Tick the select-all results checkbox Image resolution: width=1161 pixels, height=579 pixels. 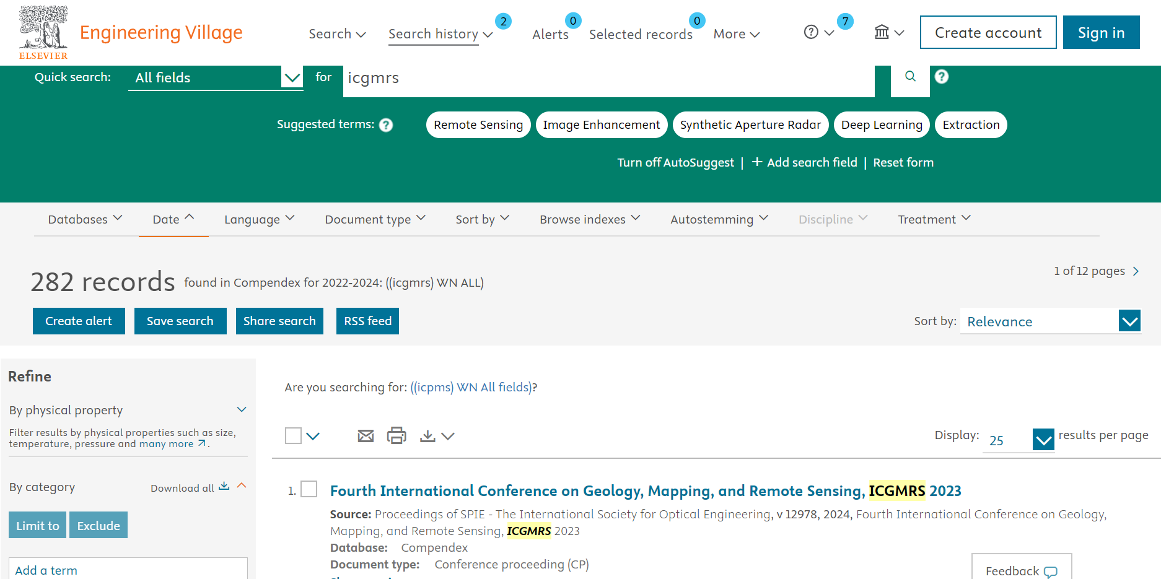tap(293, 436)
